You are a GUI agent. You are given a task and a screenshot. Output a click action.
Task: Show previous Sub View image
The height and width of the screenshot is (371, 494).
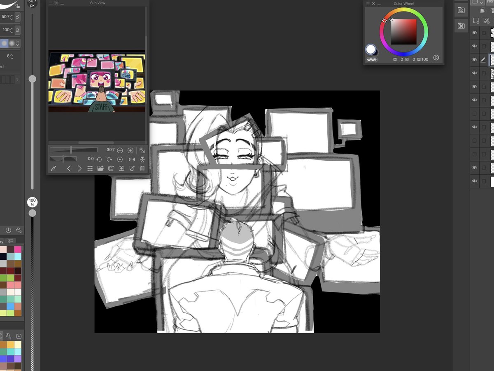[69, 168]
